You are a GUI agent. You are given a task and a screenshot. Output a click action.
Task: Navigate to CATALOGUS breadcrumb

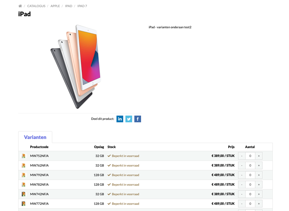36,6
